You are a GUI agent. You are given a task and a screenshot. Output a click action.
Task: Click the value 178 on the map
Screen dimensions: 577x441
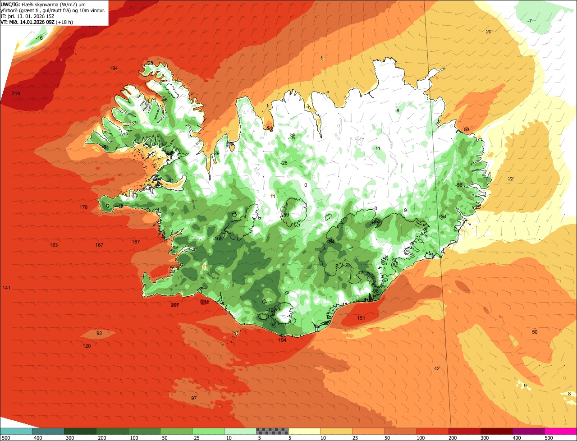click(x=83, y=207)
